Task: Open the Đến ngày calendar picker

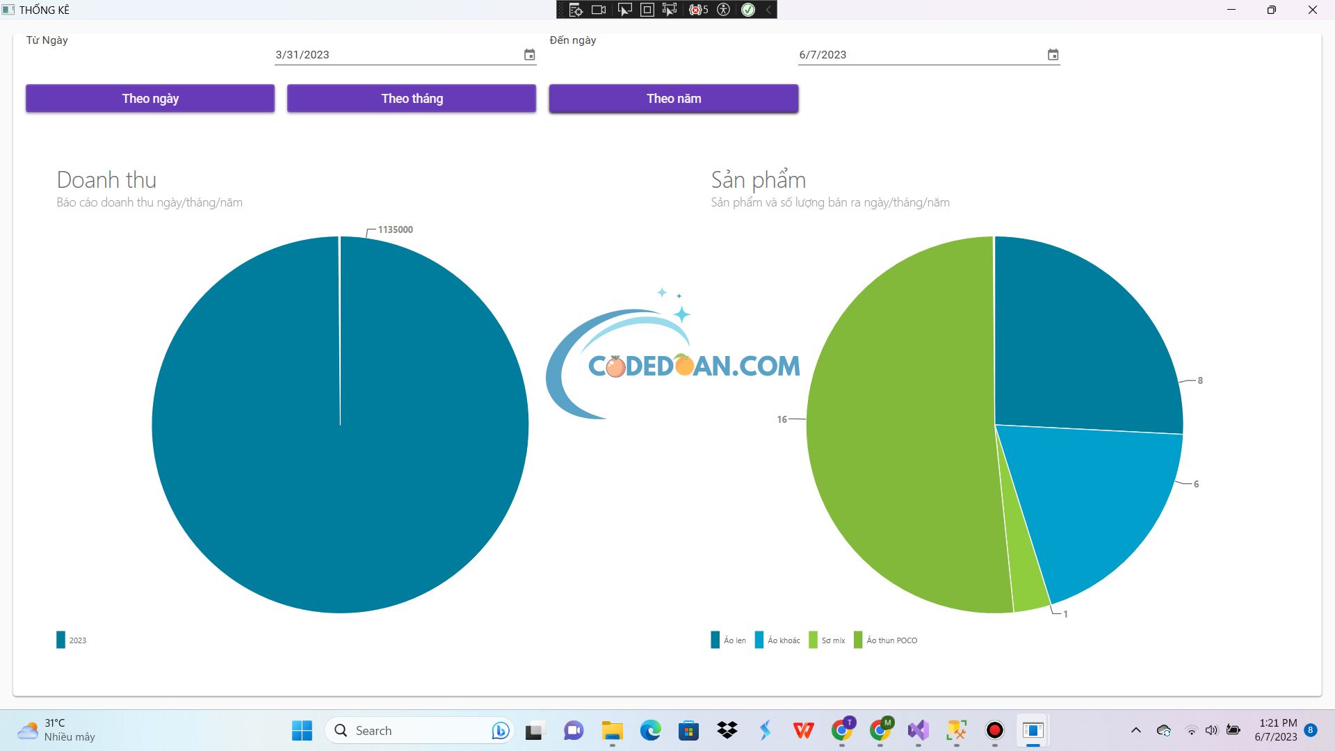Action: 1053,54
